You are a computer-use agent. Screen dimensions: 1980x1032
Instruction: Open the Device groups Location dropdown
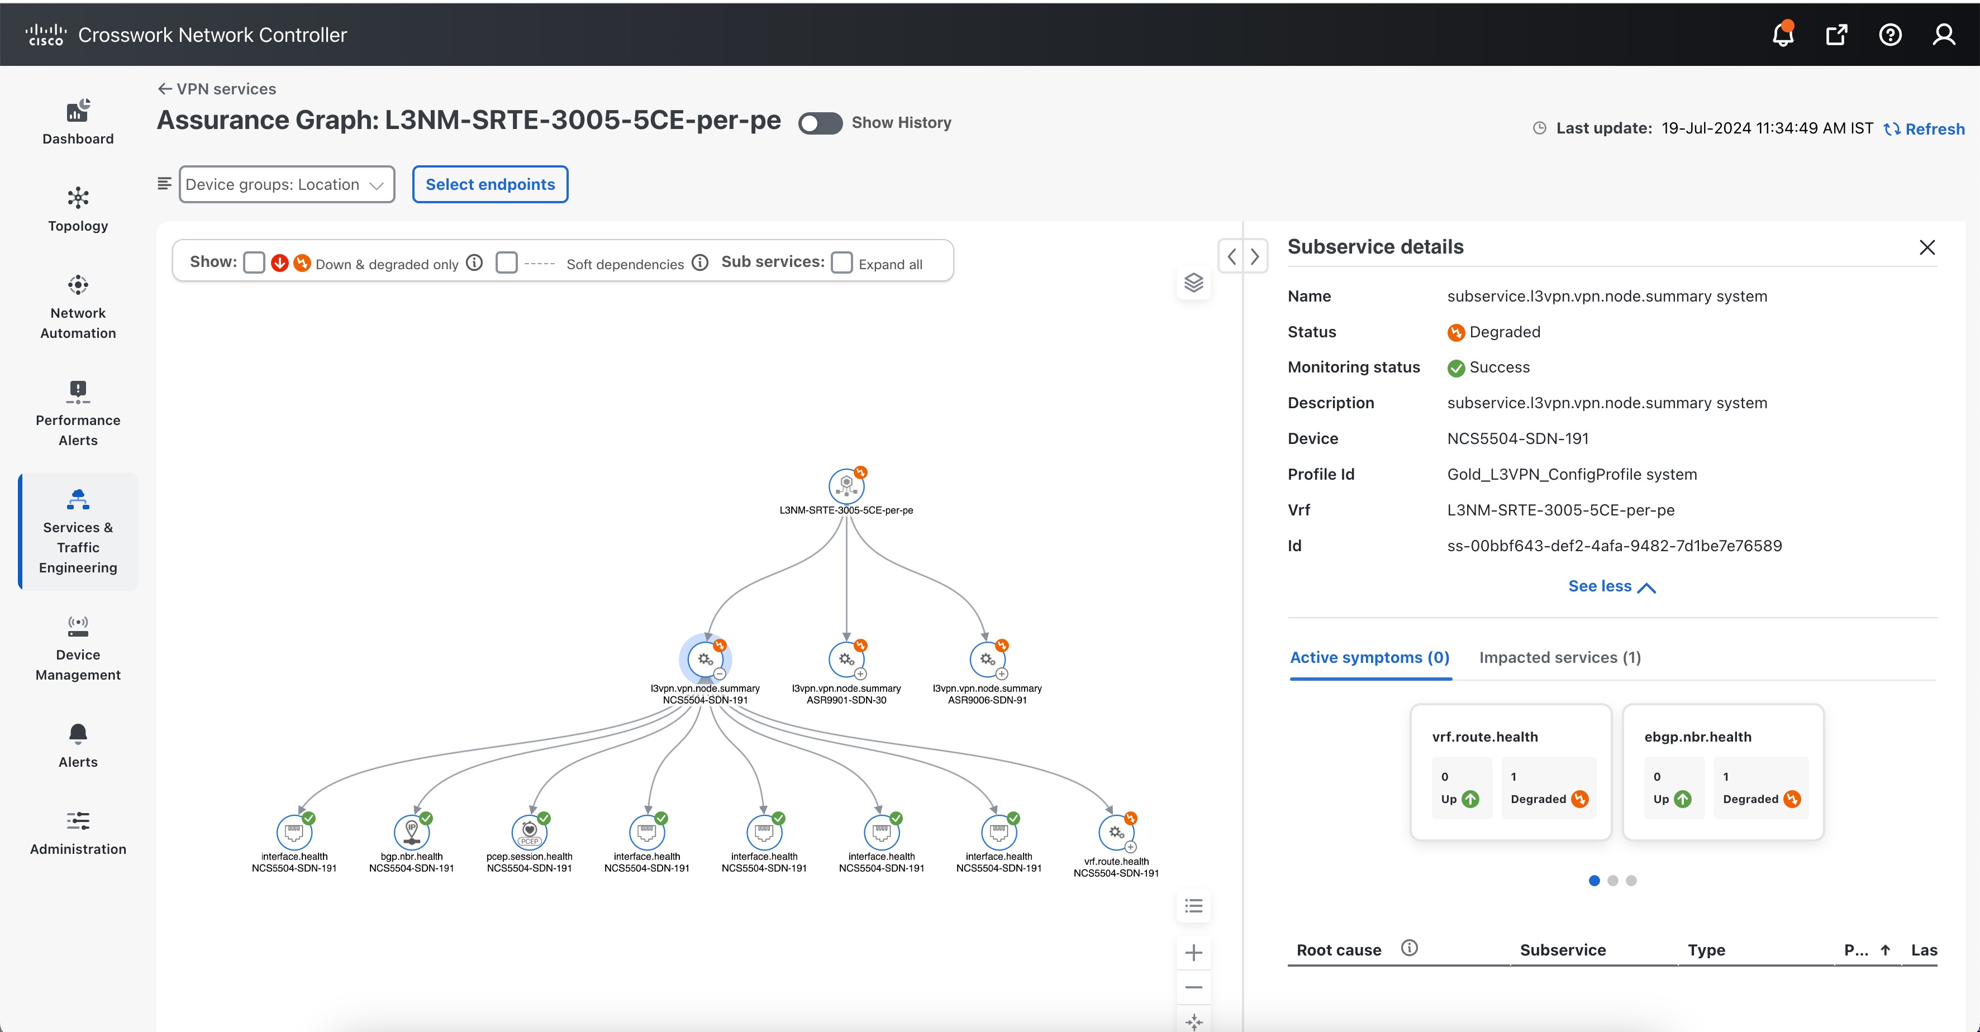pyautogui.click(x=287, y=184)
